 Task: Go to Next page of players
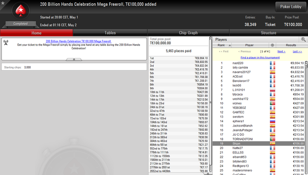point(281,51)
